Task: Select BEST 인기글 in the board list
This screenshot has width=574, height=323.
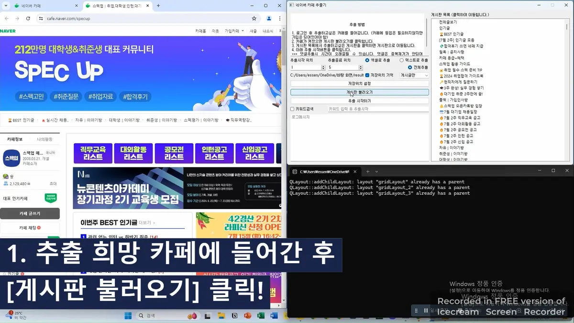Action: (451, 34)
